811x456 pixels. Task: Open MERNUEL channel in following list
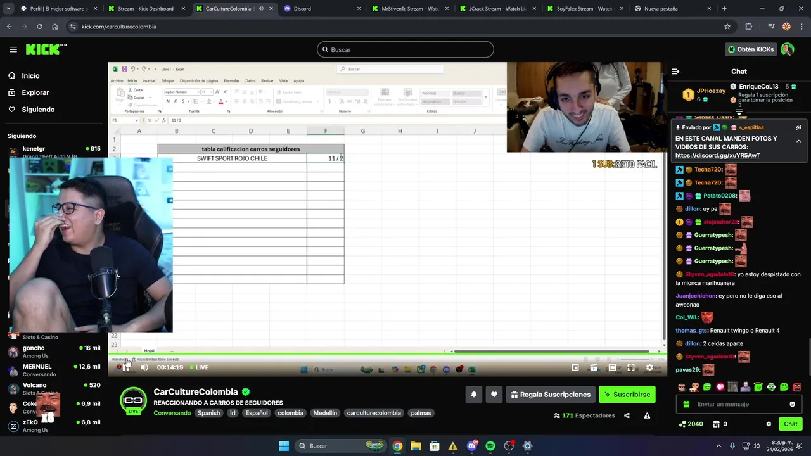pos(54,370)
